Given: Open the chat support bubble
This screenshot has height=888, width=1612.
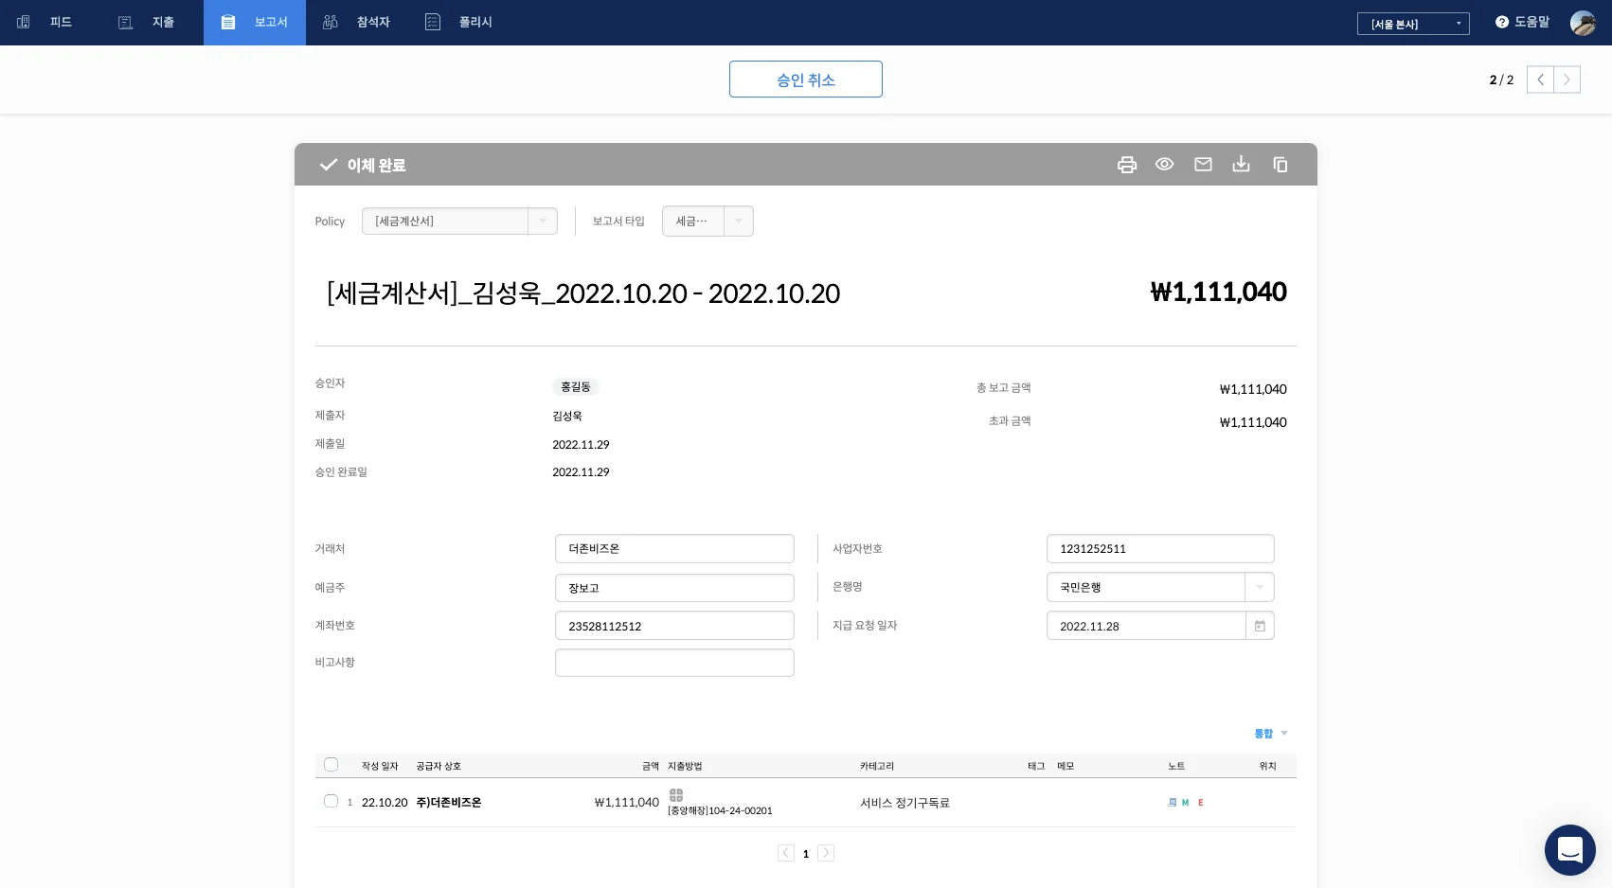Looking at the screenshot, I should click(1570, 849).
